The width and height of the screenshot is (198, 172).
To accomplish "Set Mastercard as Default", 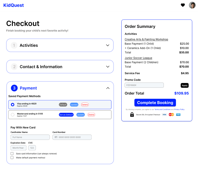I will (66, 115).
